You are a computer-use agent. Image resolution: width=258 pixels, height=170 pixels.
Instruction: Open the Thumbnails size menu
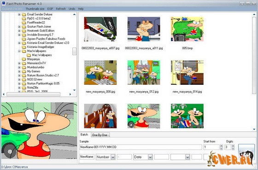coord(35,9)
